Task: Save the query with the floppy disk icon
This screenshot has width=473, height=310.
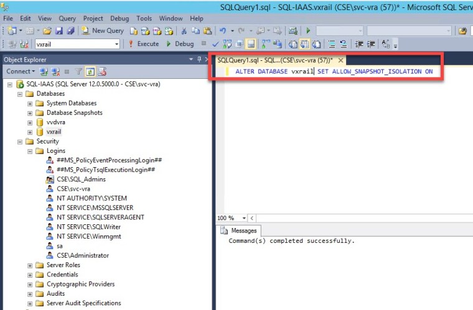Action: click(x=59, y=30)
